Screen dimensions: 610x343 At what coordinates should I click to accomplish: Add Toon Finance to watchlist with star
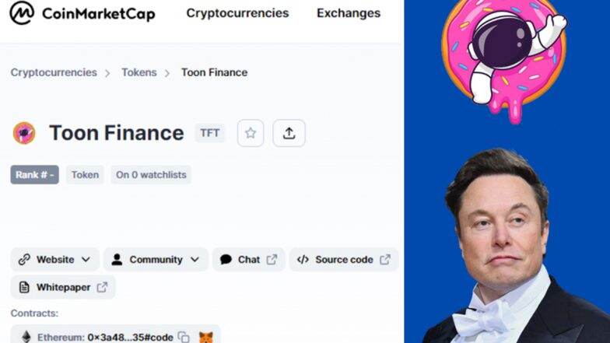251,133
